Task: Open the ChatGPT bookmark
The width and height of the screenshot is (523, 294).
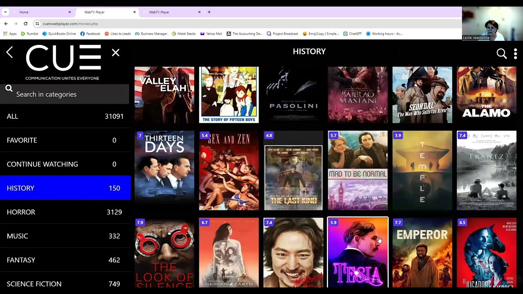Action: [x=353, y=33]
